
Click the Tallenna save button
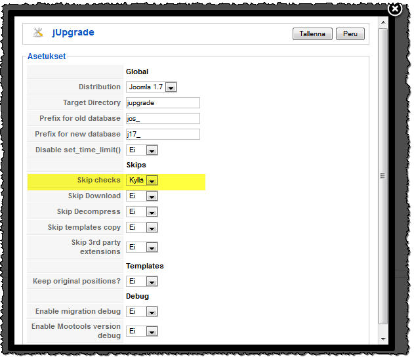coord(312,33)
